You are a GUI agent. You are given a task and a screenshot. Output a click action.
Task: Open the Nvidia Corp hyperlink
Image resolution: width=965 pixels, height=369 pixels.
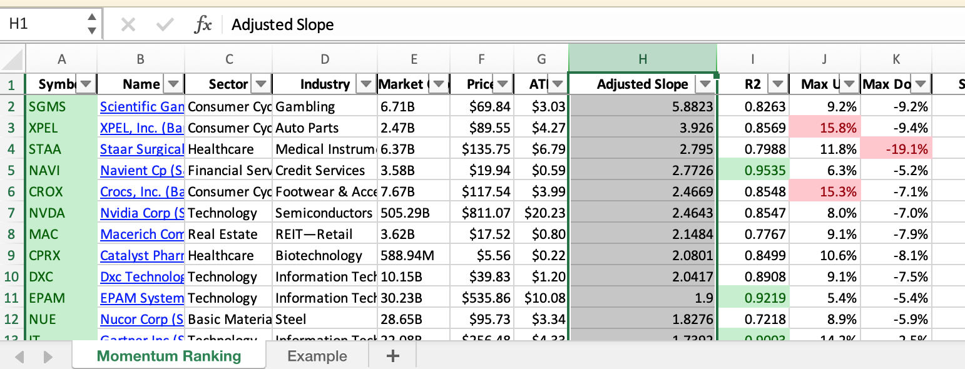[x=142, y=213]
